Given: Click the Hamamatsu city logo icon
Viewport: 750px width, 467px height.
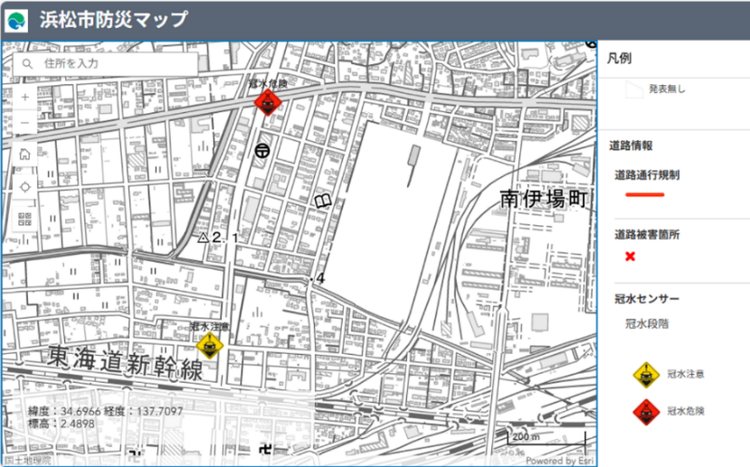Looking at the screenshot, I should (17, 21).
